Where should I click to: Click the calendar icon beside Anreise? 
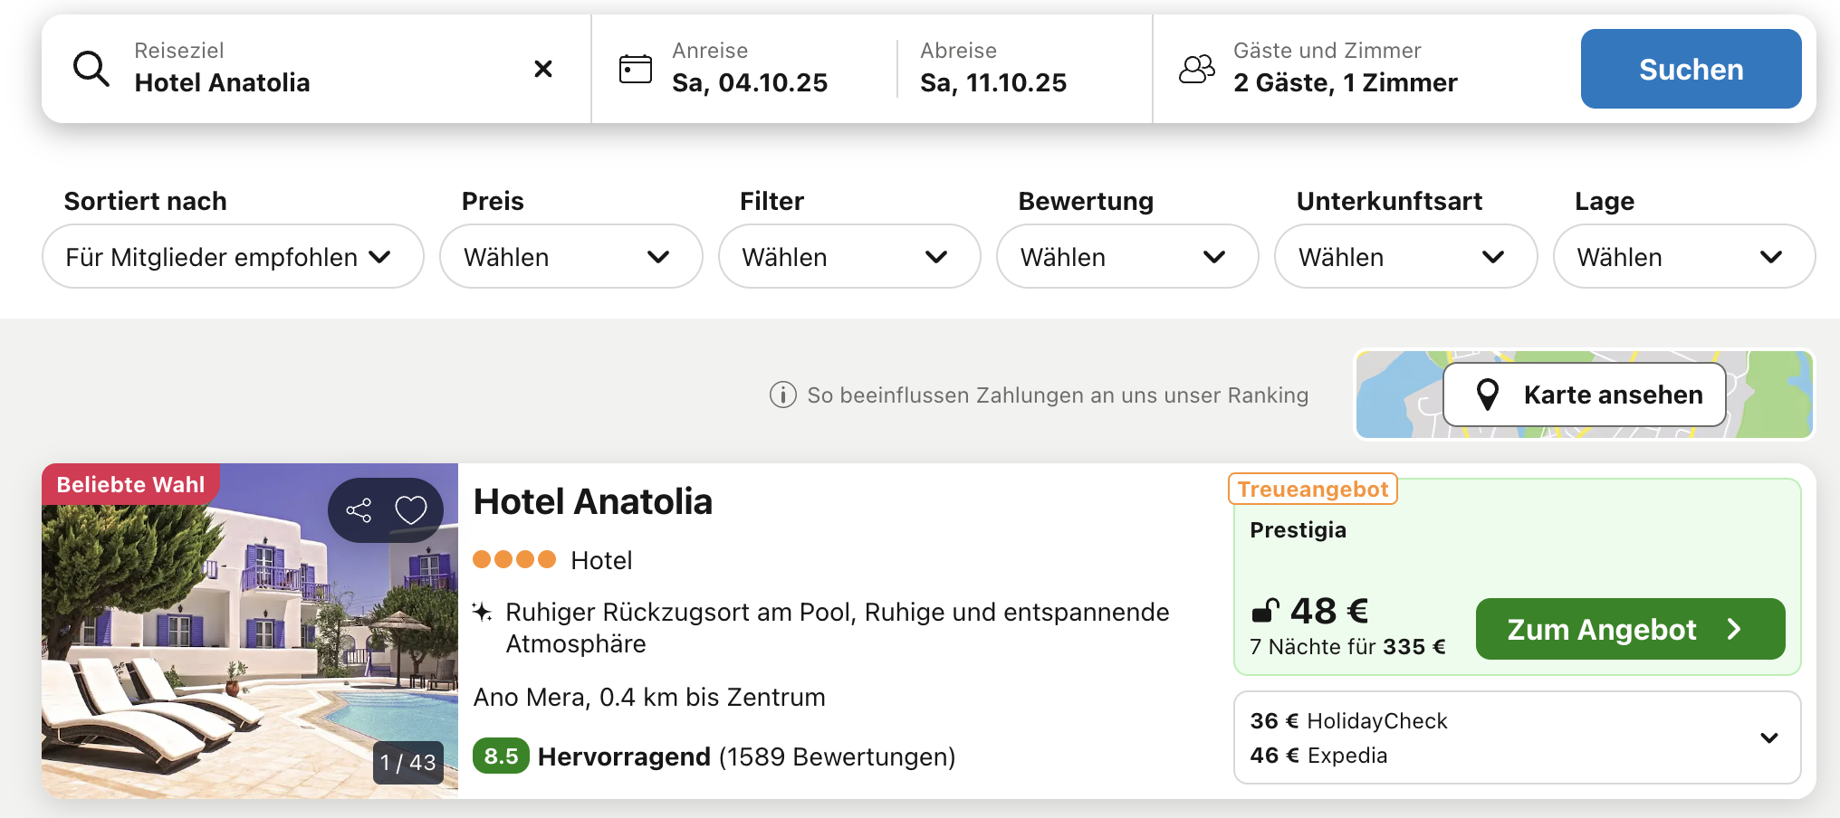click(x=636, y=69)
